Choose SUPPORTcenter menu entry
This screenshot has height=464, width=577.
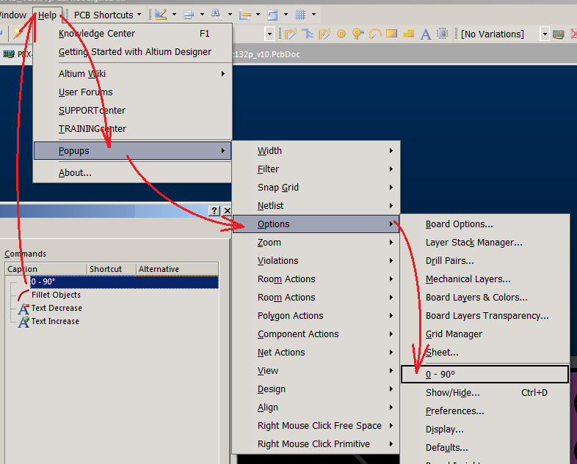[132, 111]
